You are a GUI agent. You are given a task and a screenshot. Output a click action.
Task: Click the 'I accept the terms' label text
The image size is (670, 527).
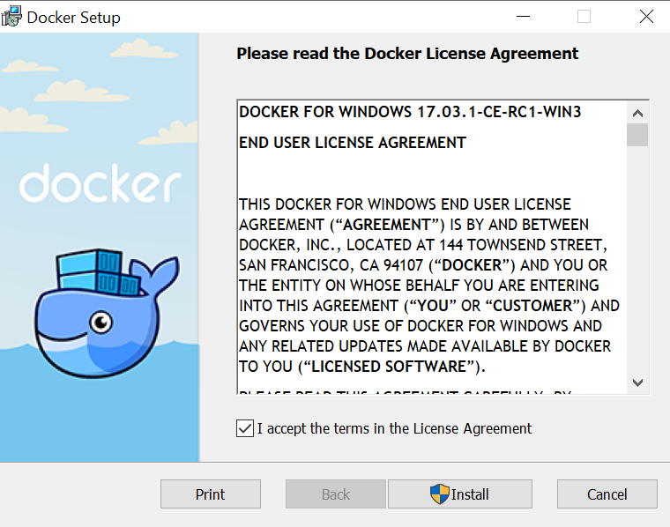394,428
